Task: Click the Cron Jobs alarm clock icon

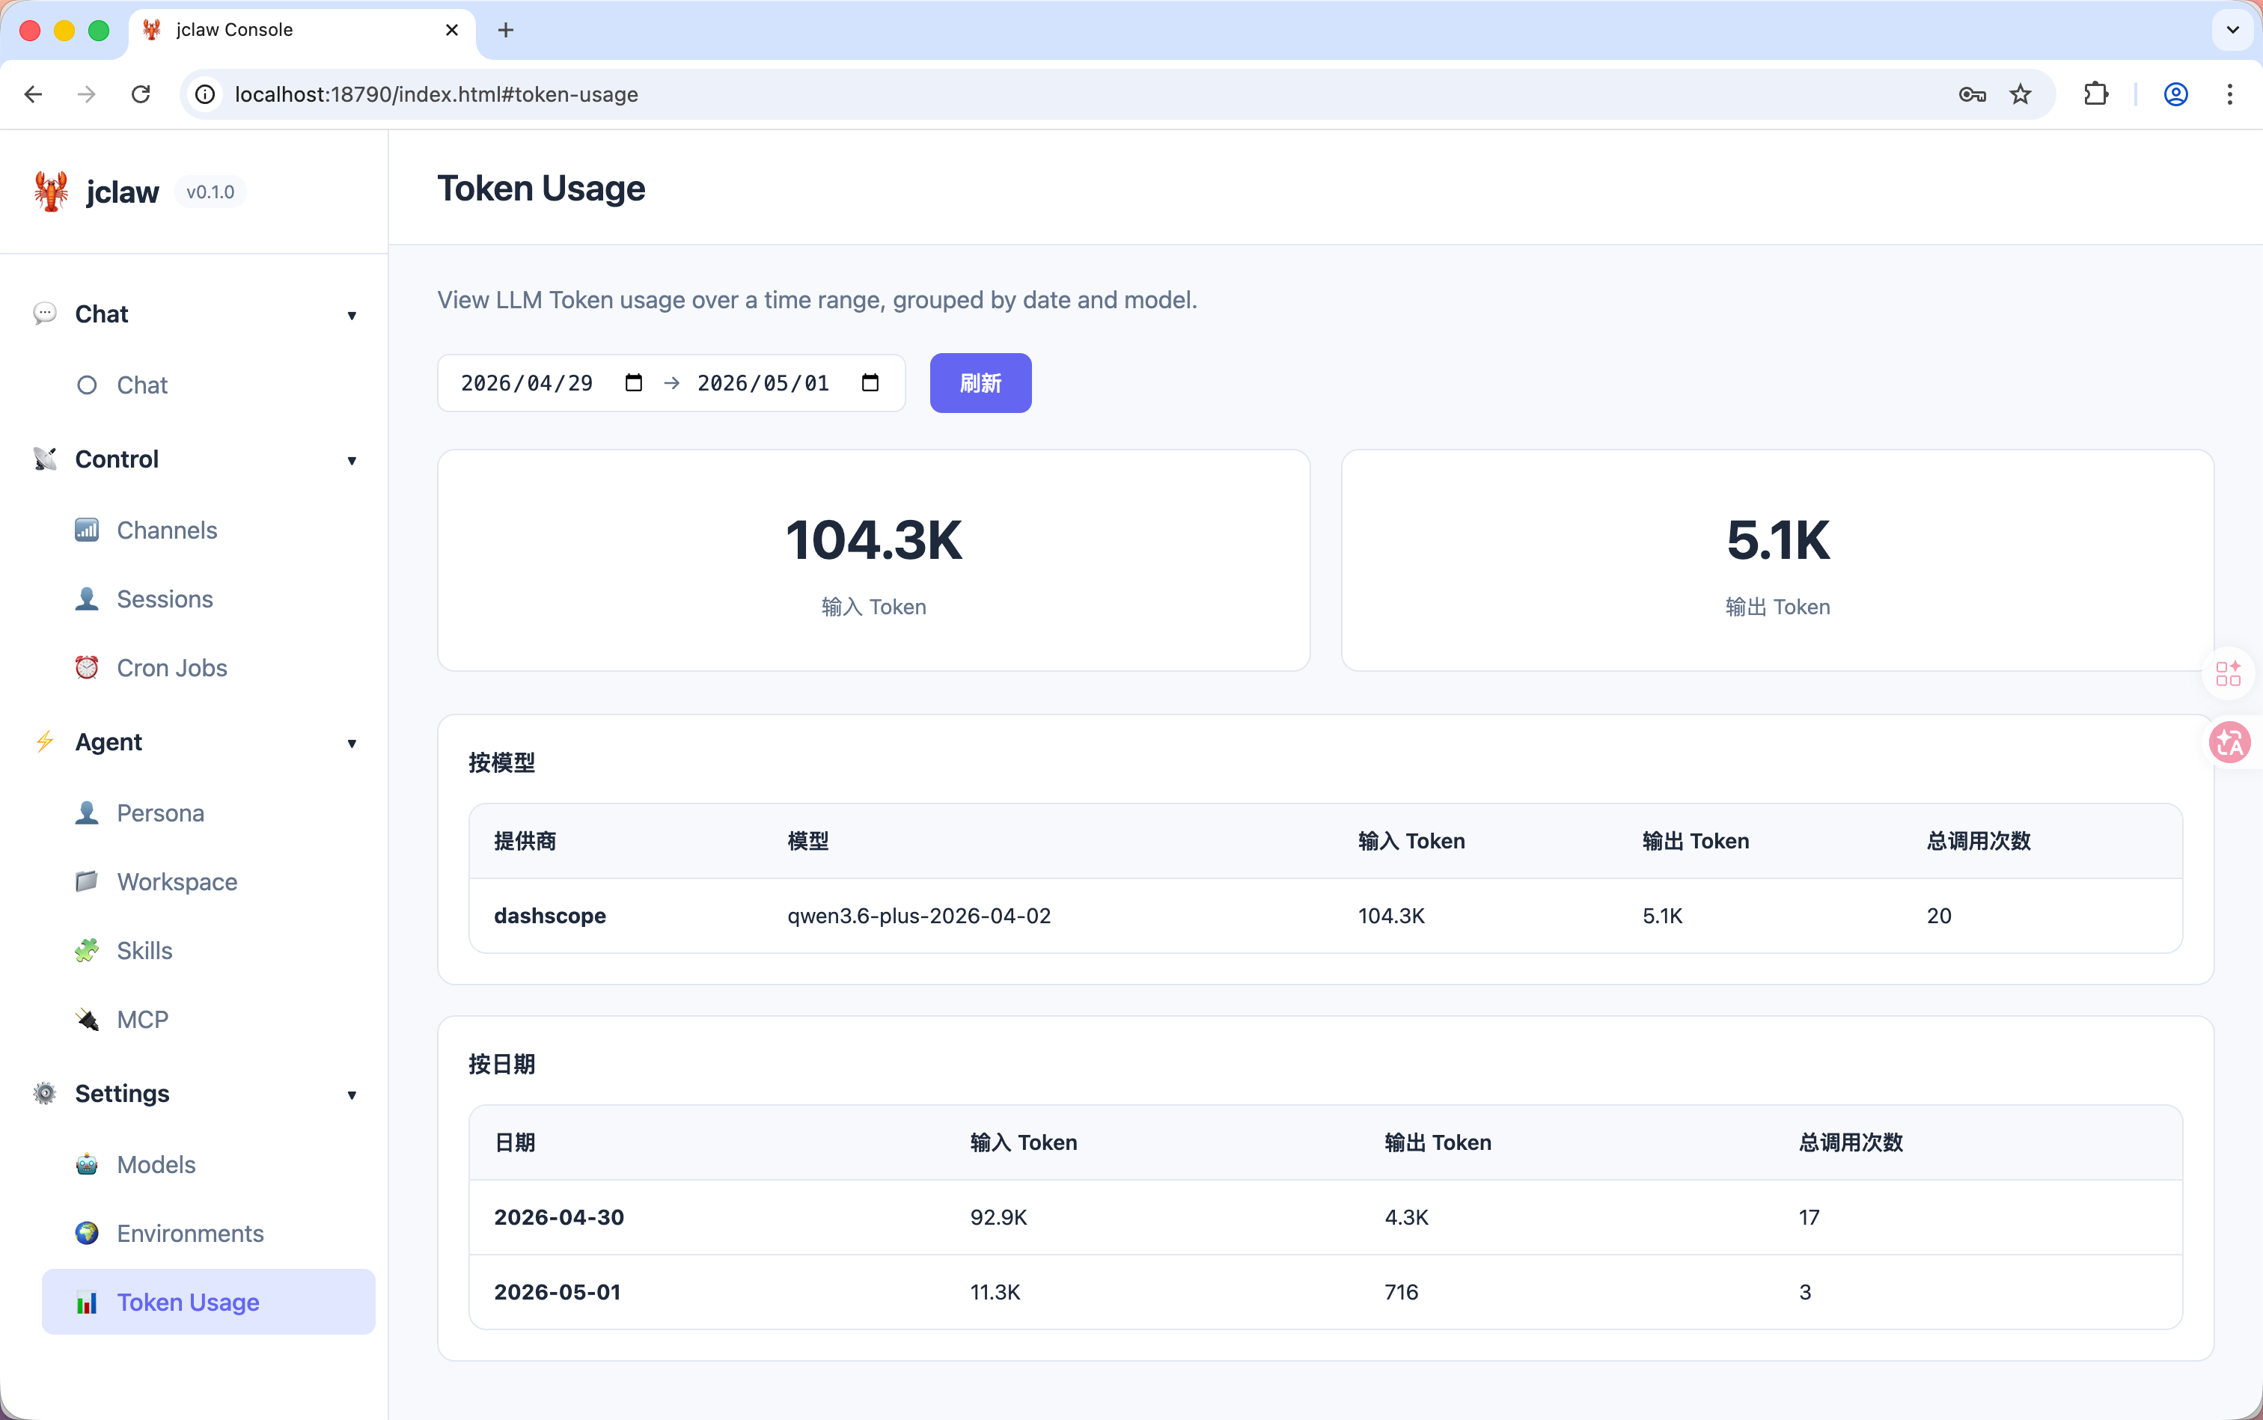Action: pyautogui.click(x=86, y=667)
